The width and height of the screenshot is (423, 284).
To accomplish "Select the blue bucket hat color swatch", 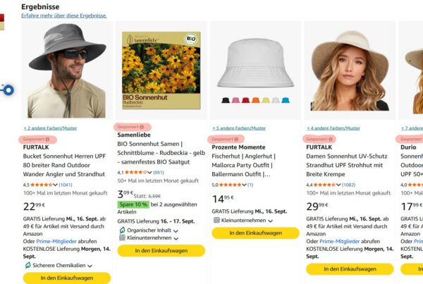I will click(x=286, y=100).
